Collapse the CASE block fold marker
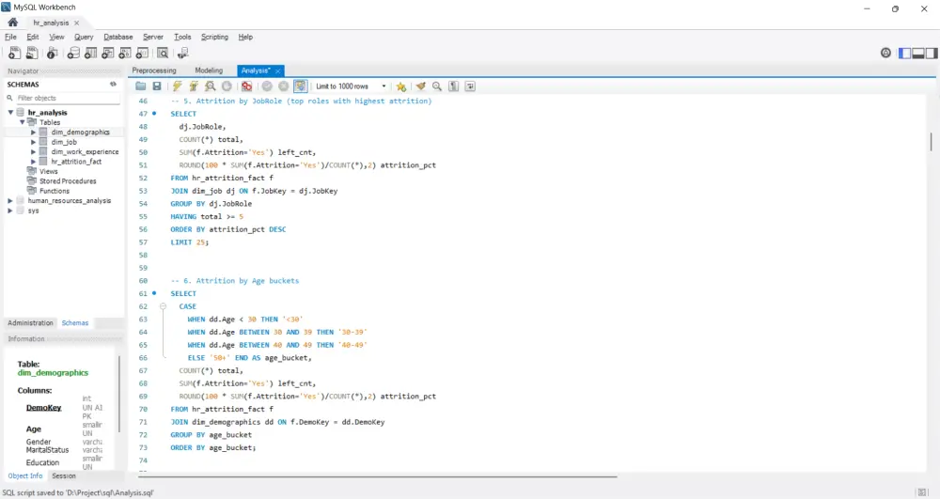This screenshot has width=940, height=499. 163,306
